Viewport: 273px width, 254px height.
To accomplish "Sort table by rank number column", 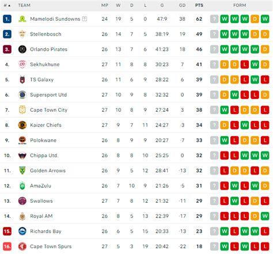I will coord(7,5).
